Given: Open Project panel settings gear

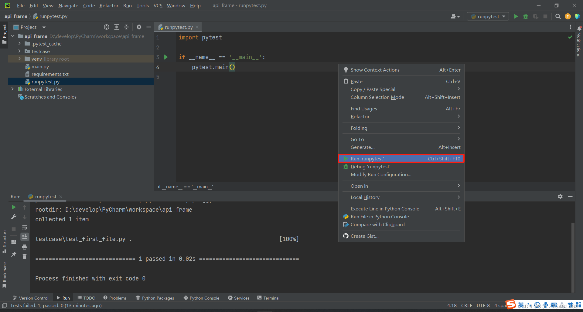Looking at the screenshot, I should click(139, 27).
